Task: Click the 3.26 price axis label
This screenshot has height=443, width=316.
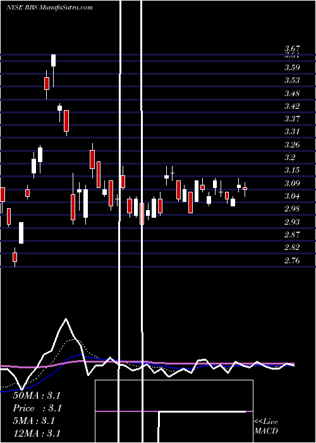Action: pos(292,145)
